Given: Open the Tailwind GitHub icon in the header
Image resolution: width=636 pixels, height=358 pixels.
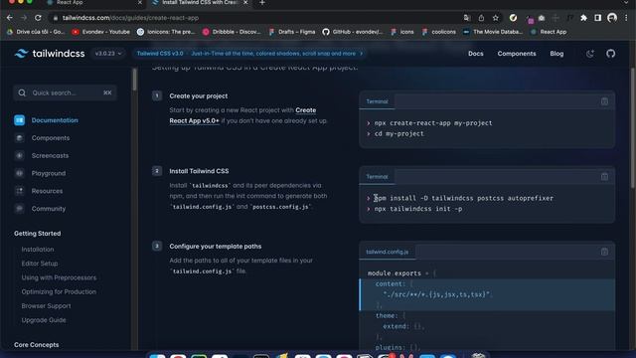Looking at the screenshot, I should 610,54.
